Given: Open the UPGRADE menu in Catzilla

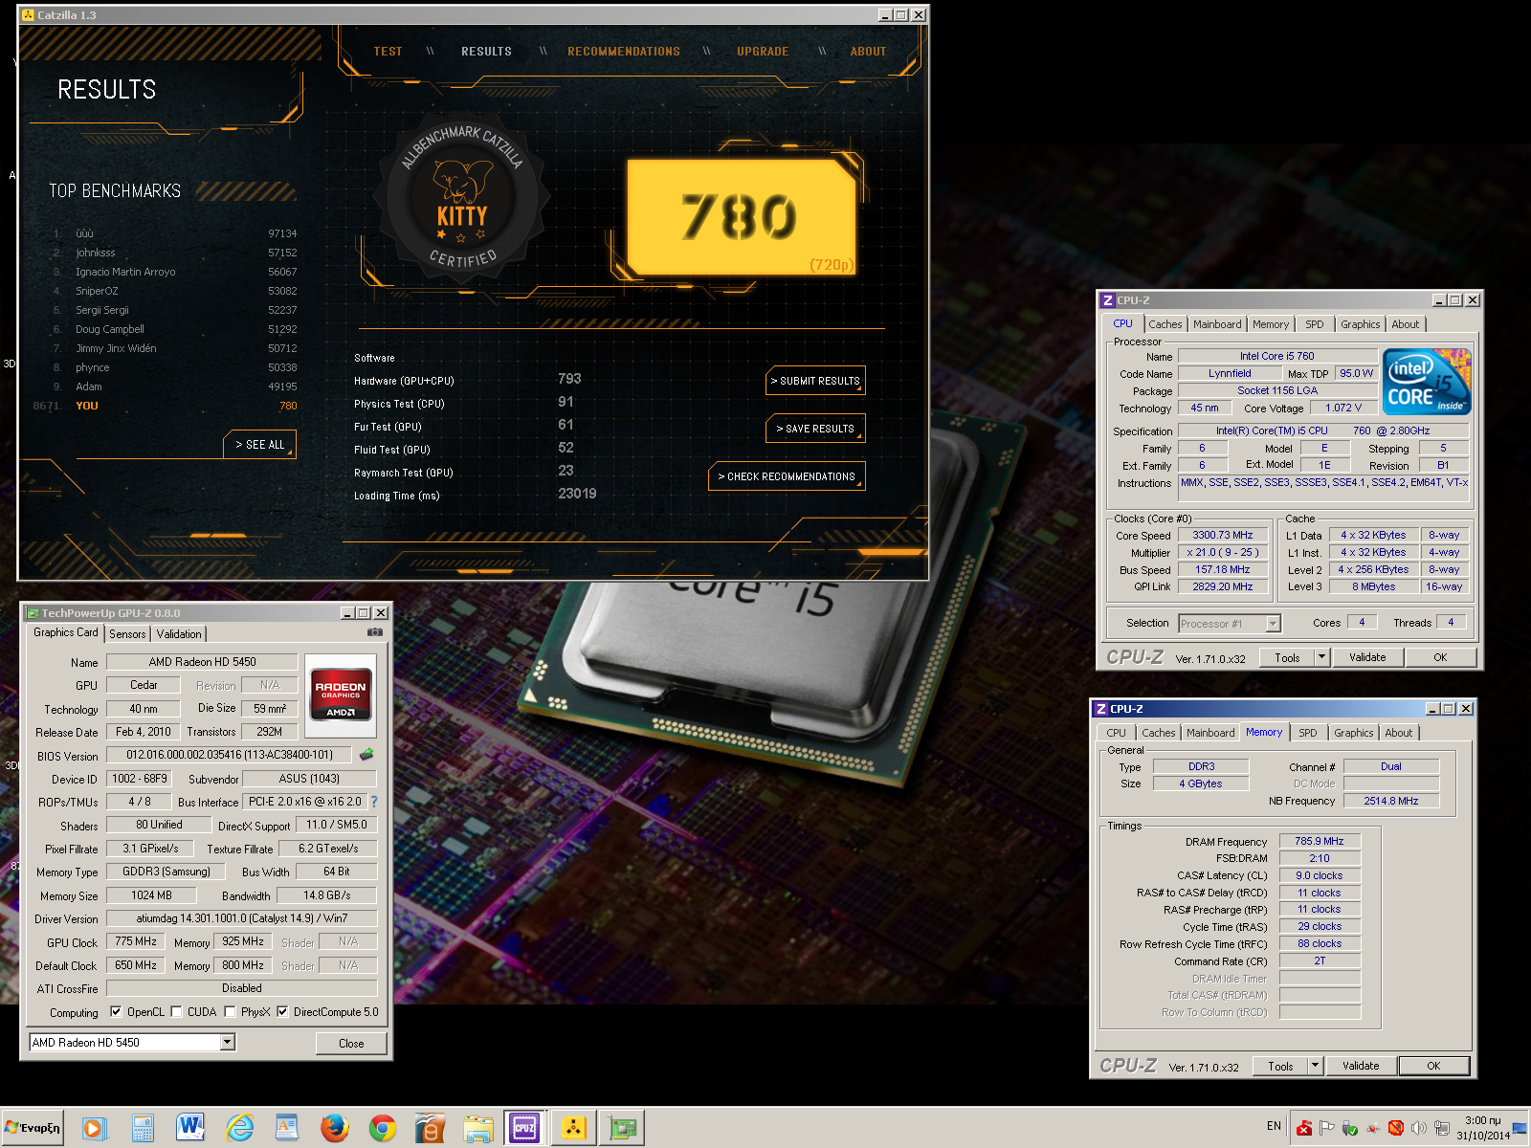Looking at the screenshot, I should 763,52.
